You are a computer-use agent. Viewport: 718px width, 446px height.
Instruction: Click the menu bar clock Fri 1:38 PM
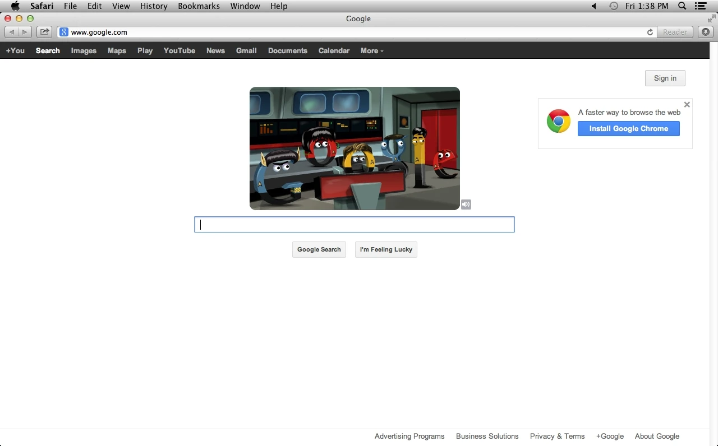647,6
